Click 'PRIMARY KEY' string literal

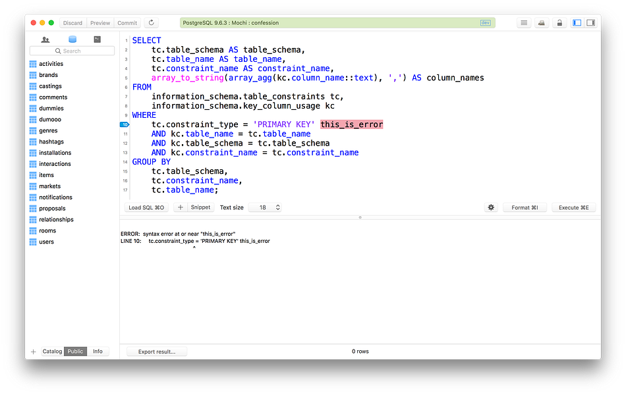[x=284, y=124]
